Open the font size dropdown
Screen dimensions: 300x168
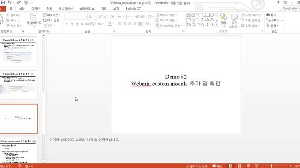96,17
